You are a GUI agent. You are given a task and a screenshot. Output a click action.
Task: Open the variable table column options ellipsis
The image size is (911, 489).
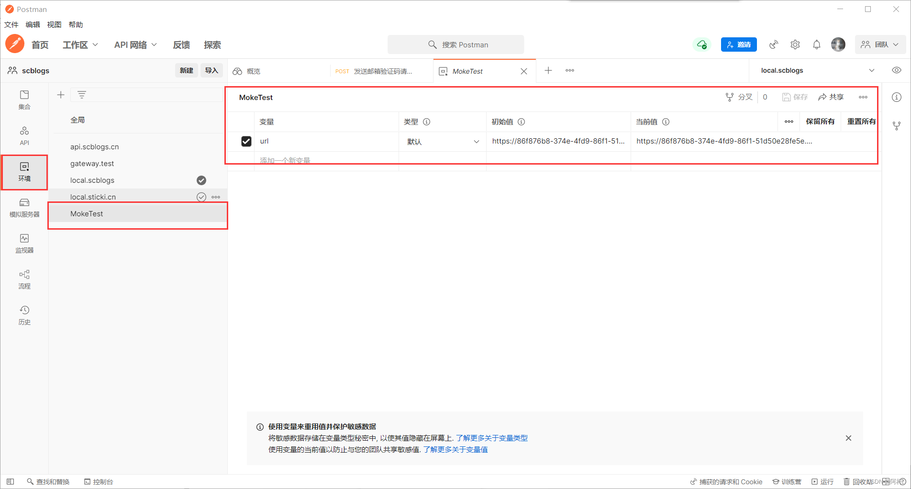click(x=789, y=122)
